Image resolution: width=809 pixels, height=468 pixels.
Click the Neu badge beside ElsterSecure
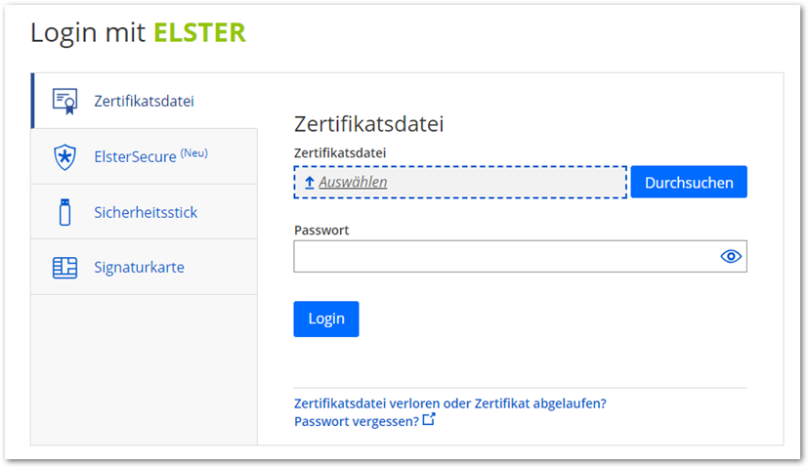[x=194, y=153]
